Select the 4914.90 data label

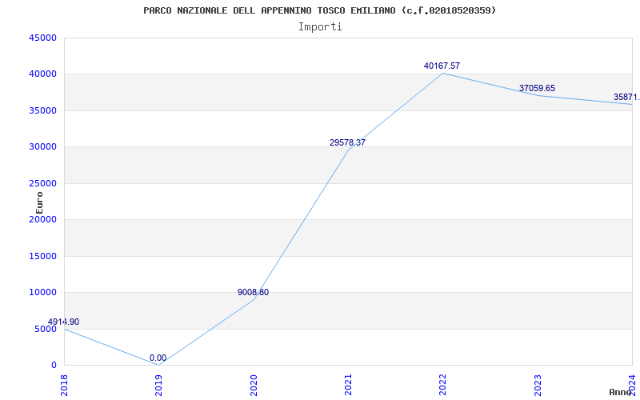click(x=63, y=322)
